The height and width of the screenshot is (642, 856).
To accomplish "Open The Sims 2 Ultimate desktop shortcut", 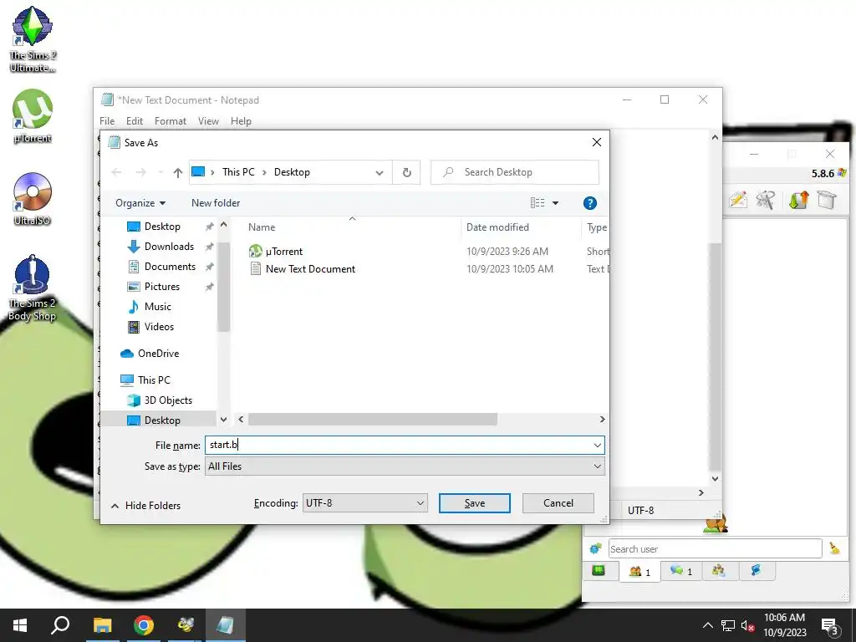I will [x=33, y=39].
